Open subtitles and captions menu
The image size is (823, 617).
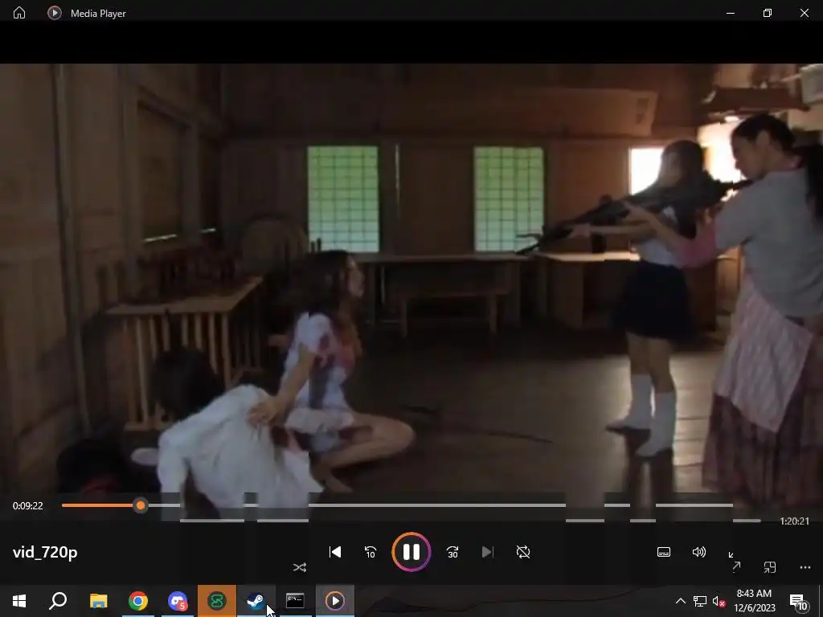[663, 552]
